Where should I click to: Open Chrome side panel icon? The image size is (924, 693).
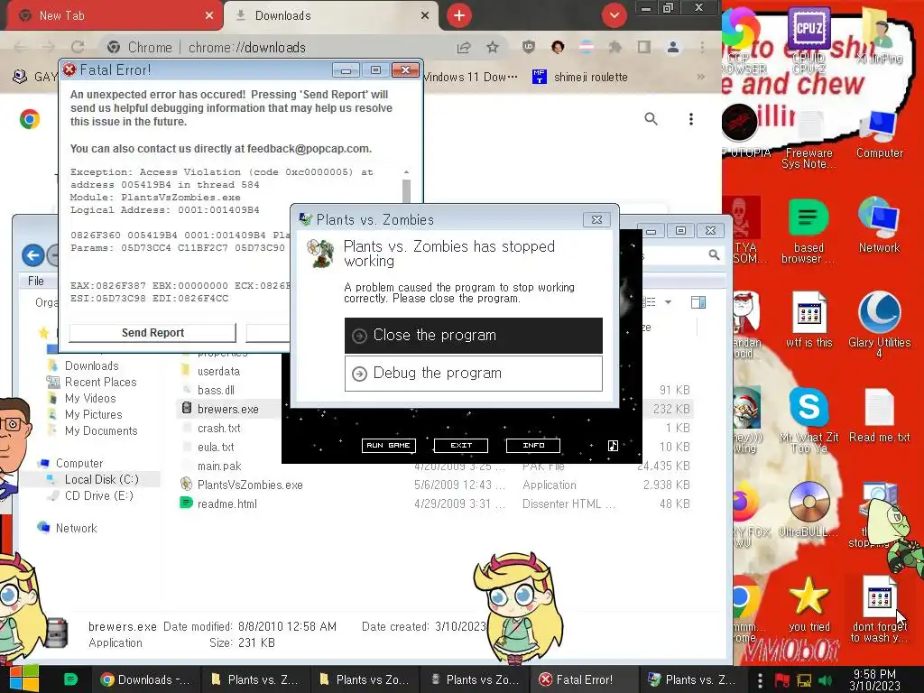[643, 47]
